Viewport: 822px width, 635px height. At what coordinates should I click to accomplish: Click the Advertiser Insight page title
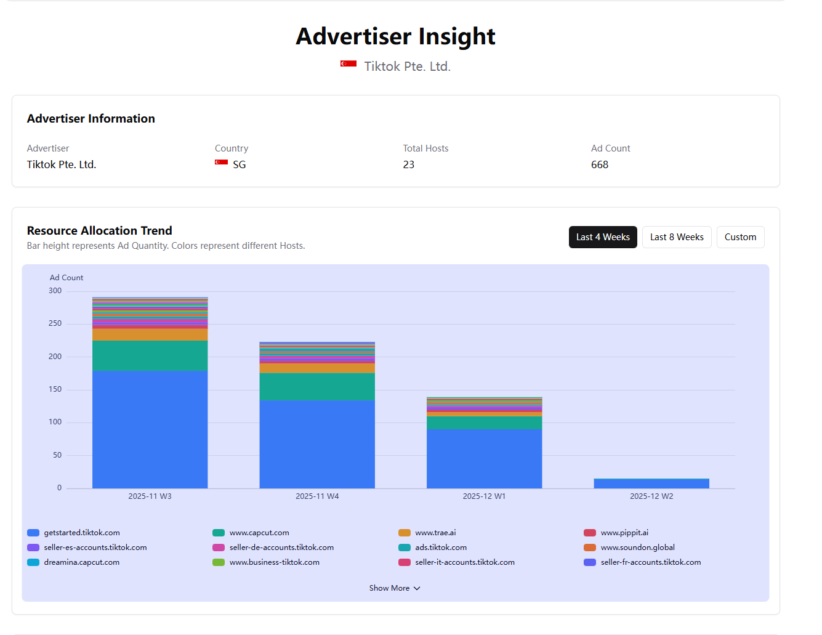tap(396, 36)
